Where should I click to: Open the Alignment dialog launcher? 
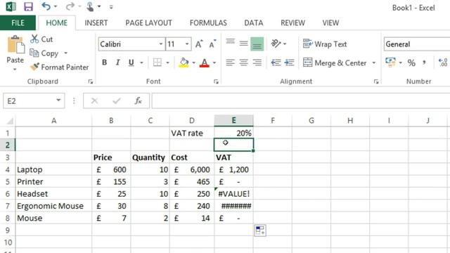coord(376,82)
